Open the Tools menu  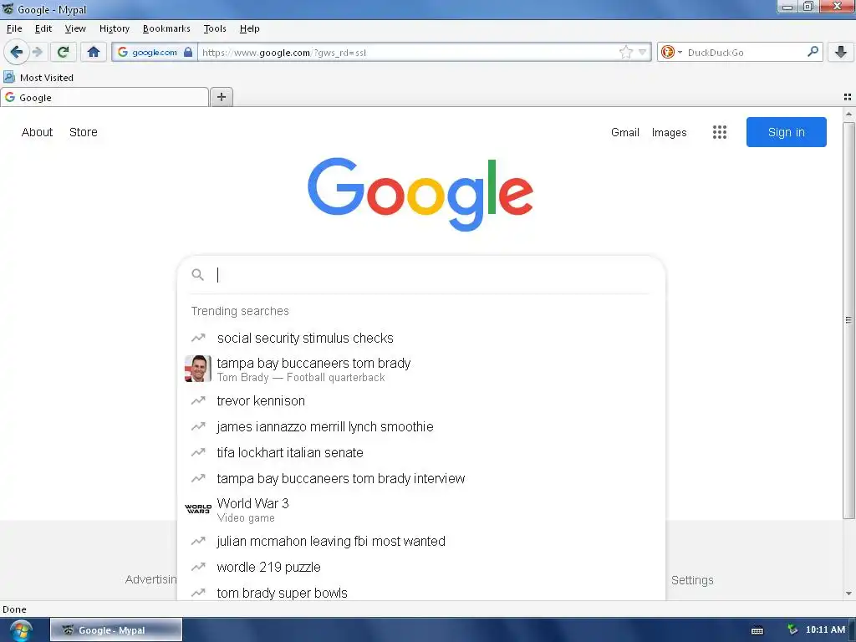click(215, 28)
